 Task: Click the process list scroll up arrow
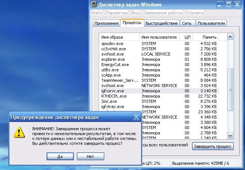[x=230, y=37]
